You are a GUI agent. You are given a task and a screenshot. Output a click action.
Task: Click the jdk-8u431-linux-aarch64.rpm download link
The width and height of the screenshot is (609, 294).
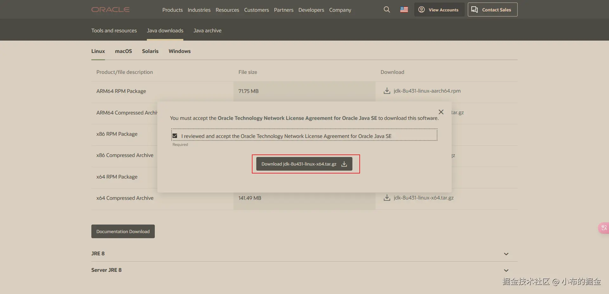427,91
